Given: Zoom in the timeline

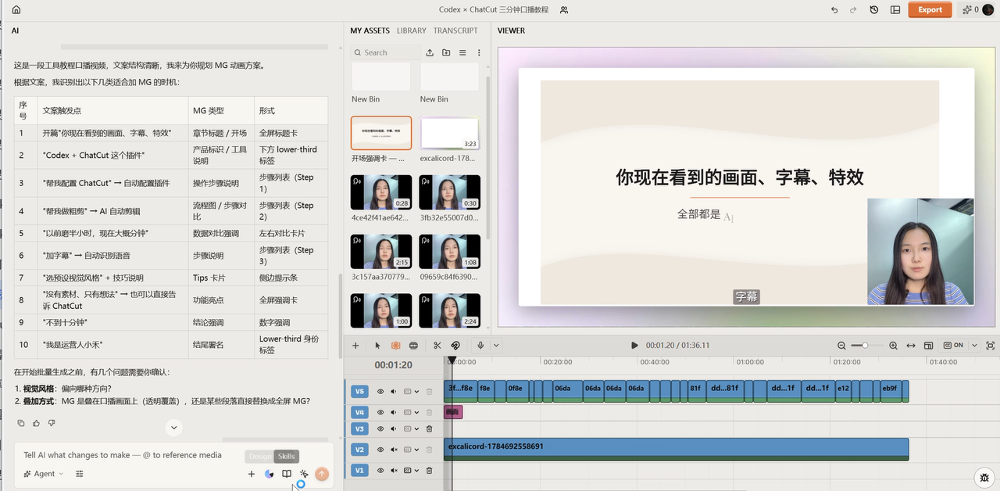Looking at the screenshot, I should pyautogui.click(x=893, y=346).
